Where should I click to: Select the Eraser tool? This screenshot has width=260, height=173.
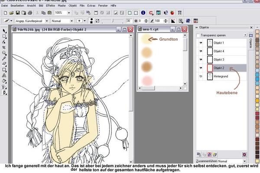coord(4,64)
